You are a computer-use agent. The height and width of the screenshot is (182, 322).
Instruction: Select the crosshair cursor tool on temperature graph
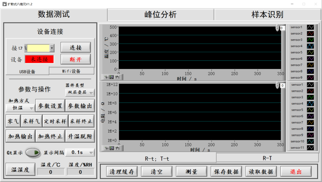pyautogui.click(x=107, y=77)
